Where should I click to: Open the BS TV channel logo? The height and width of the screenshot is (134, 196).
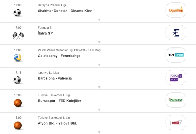176,100
